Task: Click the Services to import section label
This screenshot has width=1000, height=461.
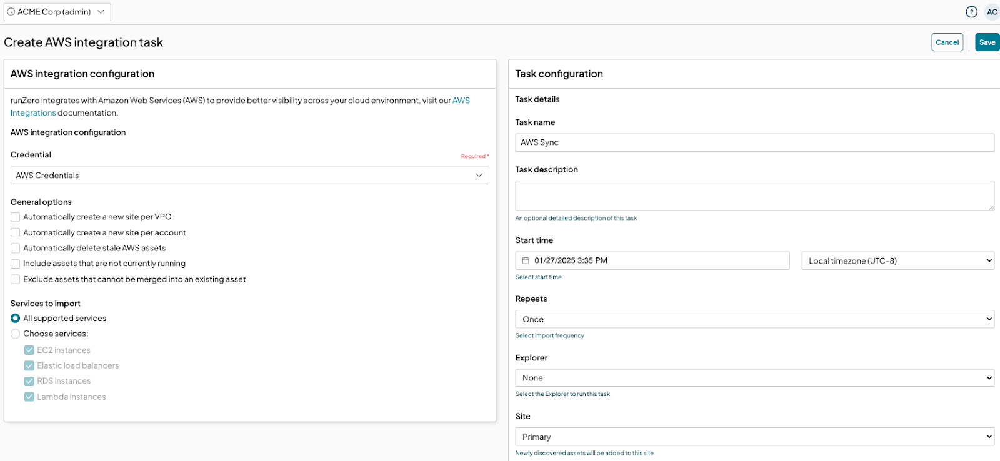Action: [46, 304]
